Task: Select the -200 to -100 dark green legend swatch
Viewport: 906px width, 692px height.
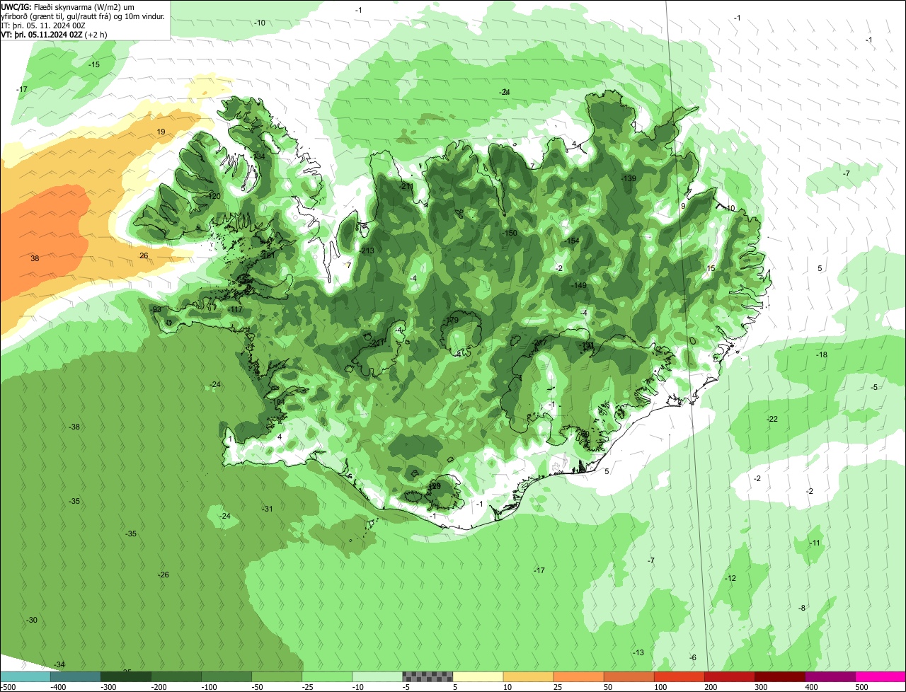Action: pyautogui.click(x=176, y=676)
